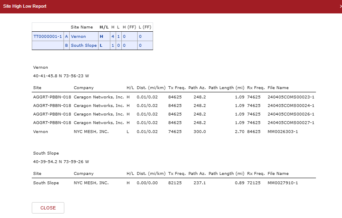Click the bold L value in the South Slope summary row

(x=101, y=46)
